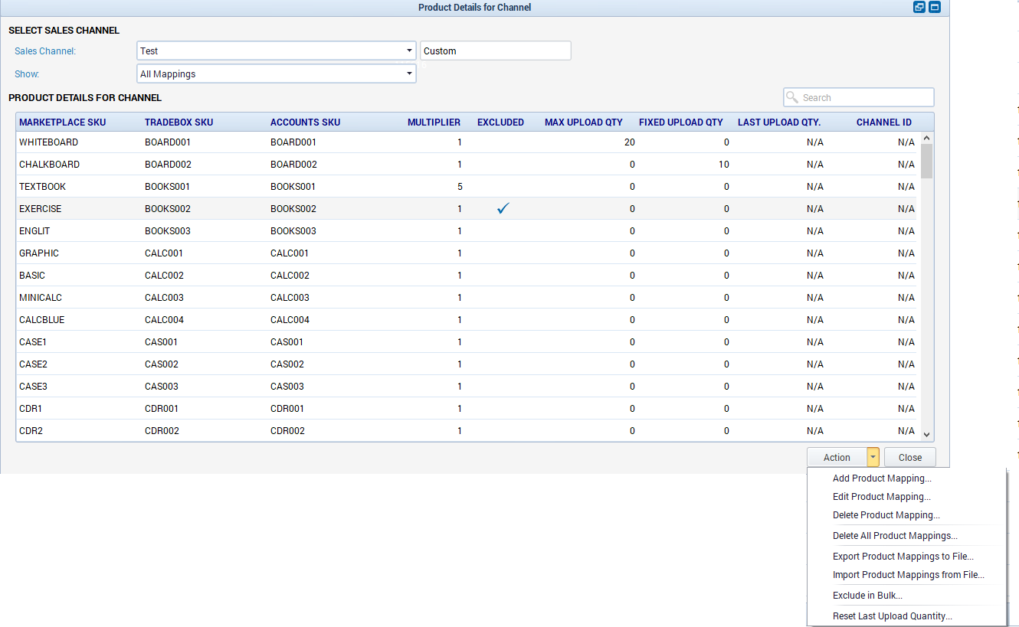Screen dimensions: 1019x627
Task: Select Reset Last Upload Quantity
Action: coord(892,616)
